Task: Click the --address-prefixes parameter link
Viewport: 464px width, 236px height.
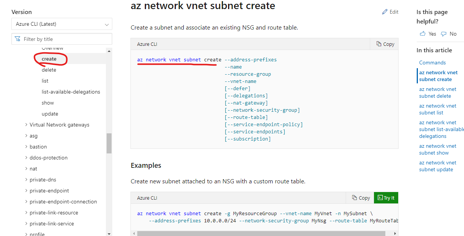Action: [x=251, y=59]
